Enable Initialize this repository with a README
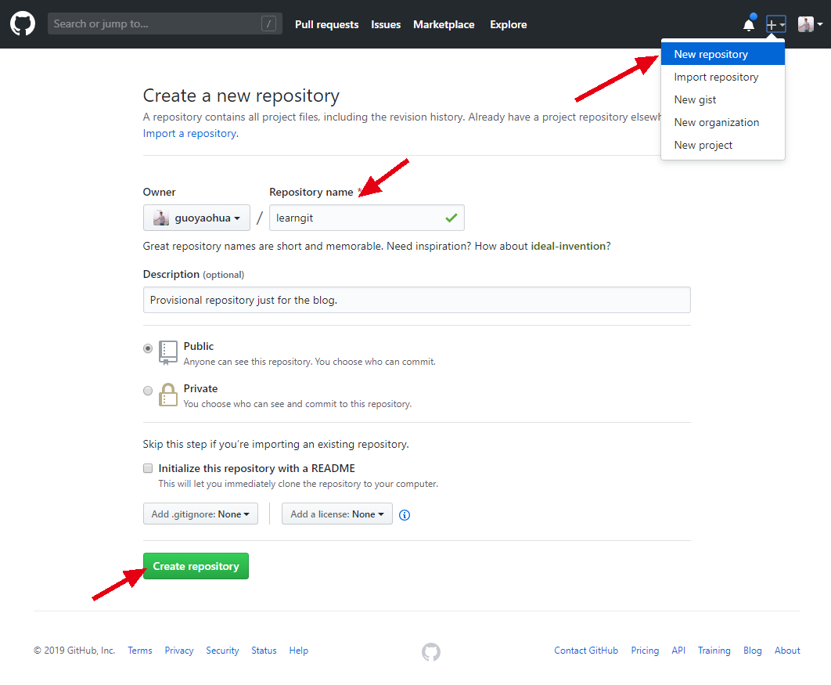The width and height of the screenshot is (831, 685). click(148, 468)
